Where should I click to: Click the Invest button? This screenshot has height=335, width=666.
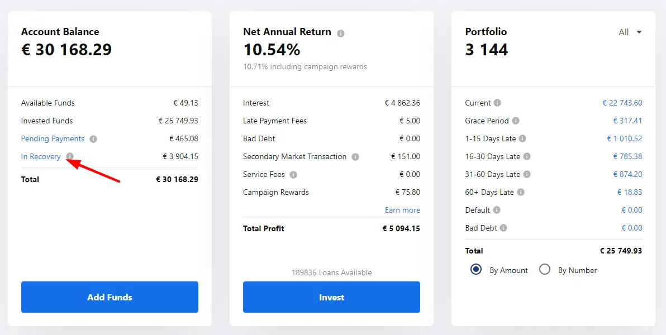tap(331, 297)
